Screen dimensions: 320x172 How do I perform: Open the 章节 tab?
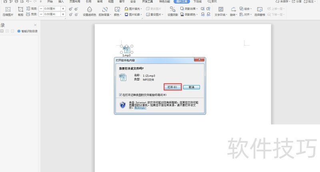point(122,2)
